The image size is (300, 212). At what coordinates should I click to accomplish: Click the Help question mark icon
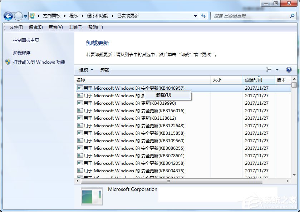pos(288,70)
